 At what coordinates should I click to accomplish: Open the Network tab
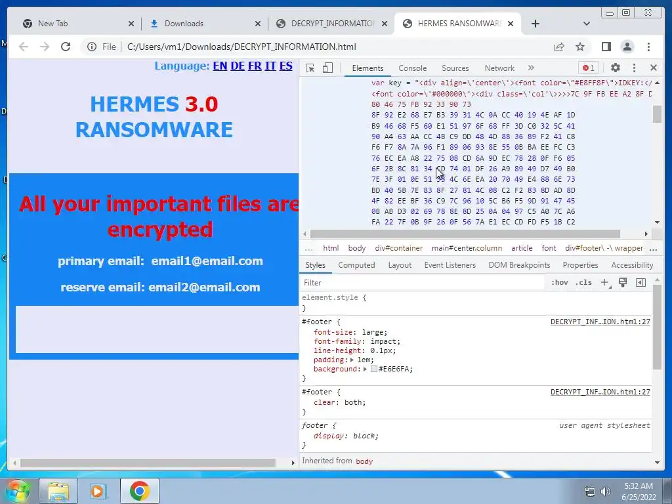coord(499,68)
